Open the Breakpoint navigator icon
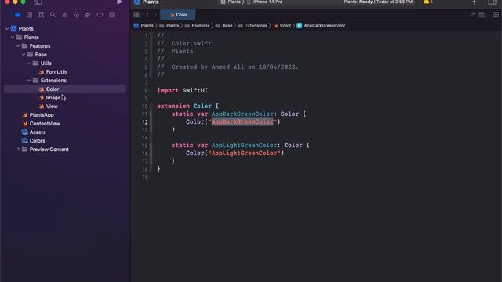The image size is (502, 282). pos(100,15)
